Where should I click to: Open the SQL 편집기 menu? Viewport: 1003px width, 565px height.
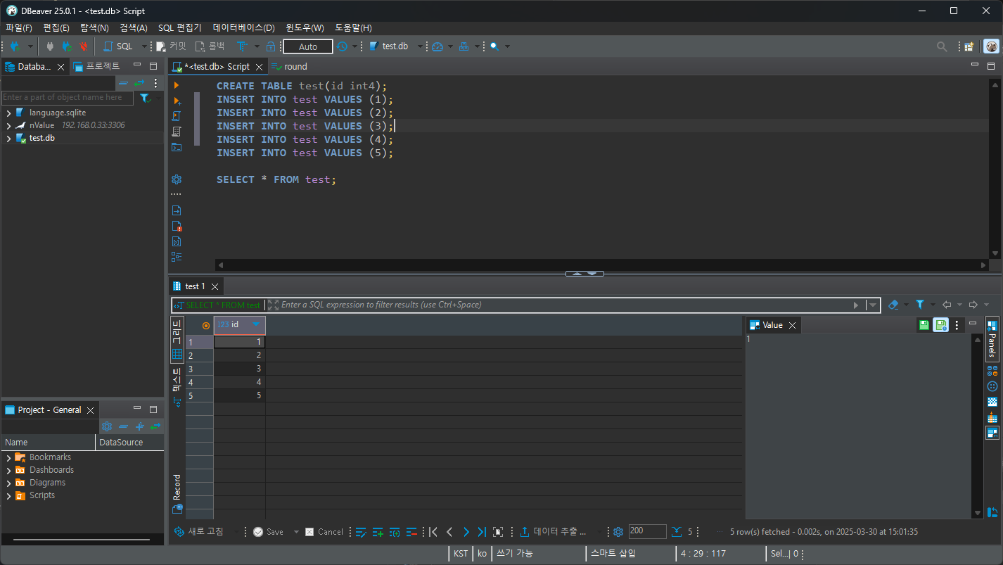pyautogui.click(x=180, y=28)
